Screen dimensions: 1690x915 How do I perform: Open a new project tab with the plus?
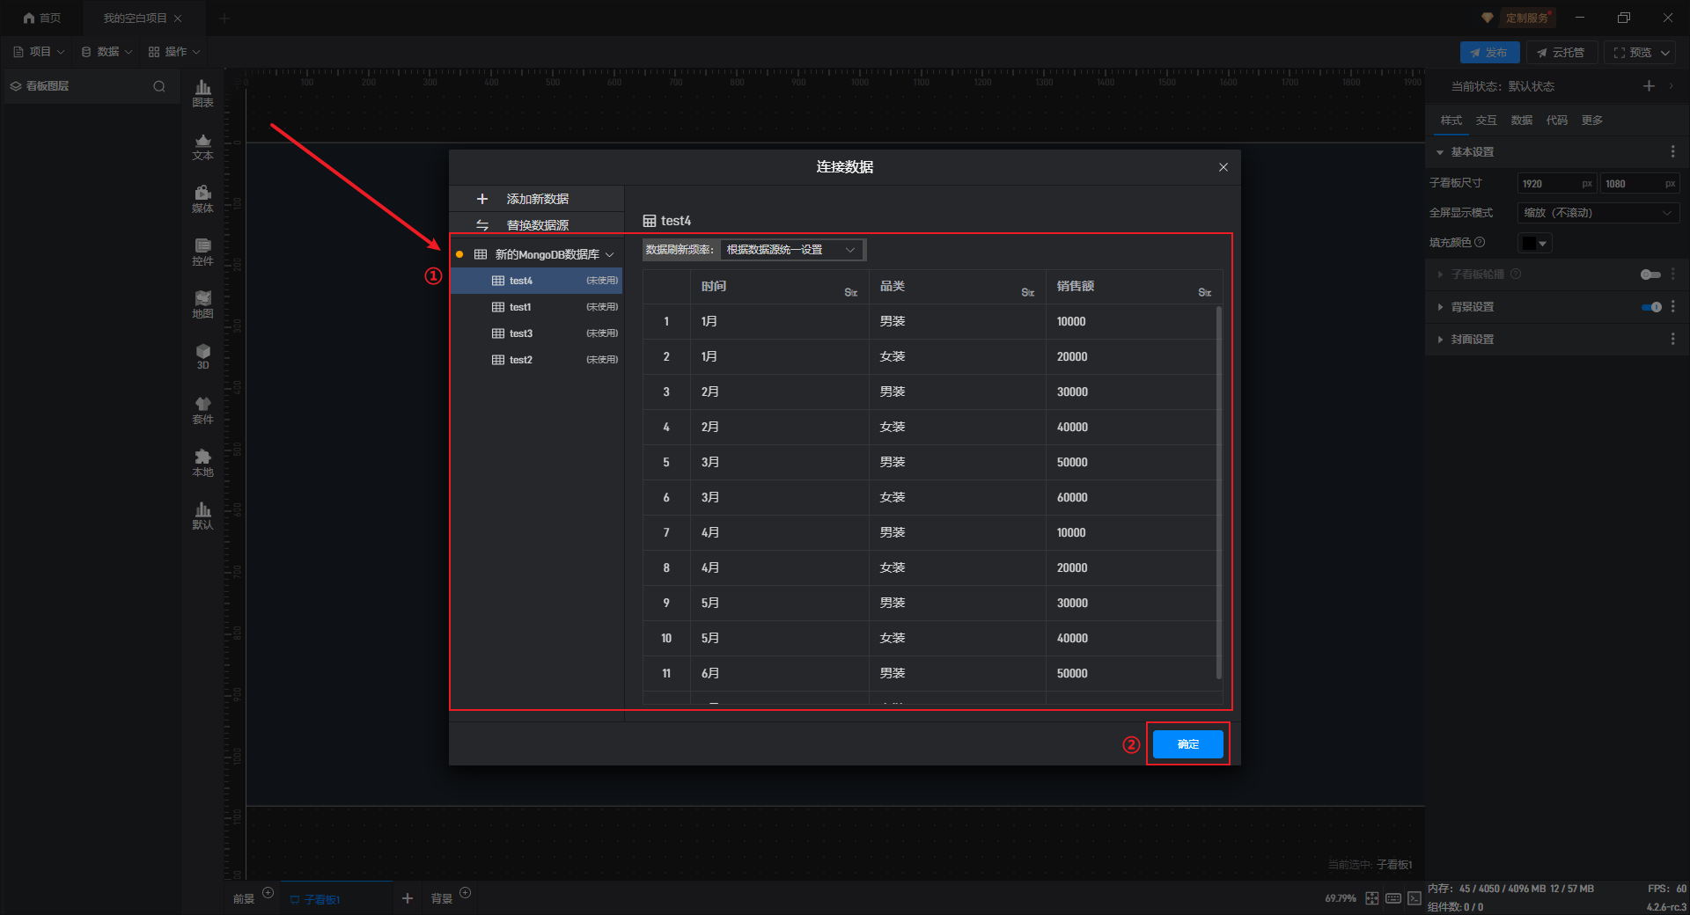[224, 18]
